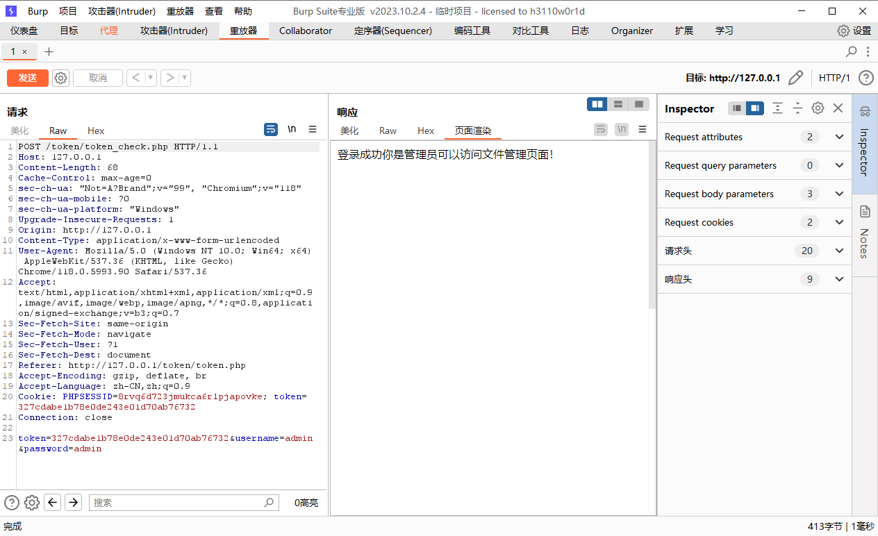Open back history dropdown arrow
The width and height of the screenshot is (878, 536).
pyautogui.click(x=150, y=78)
